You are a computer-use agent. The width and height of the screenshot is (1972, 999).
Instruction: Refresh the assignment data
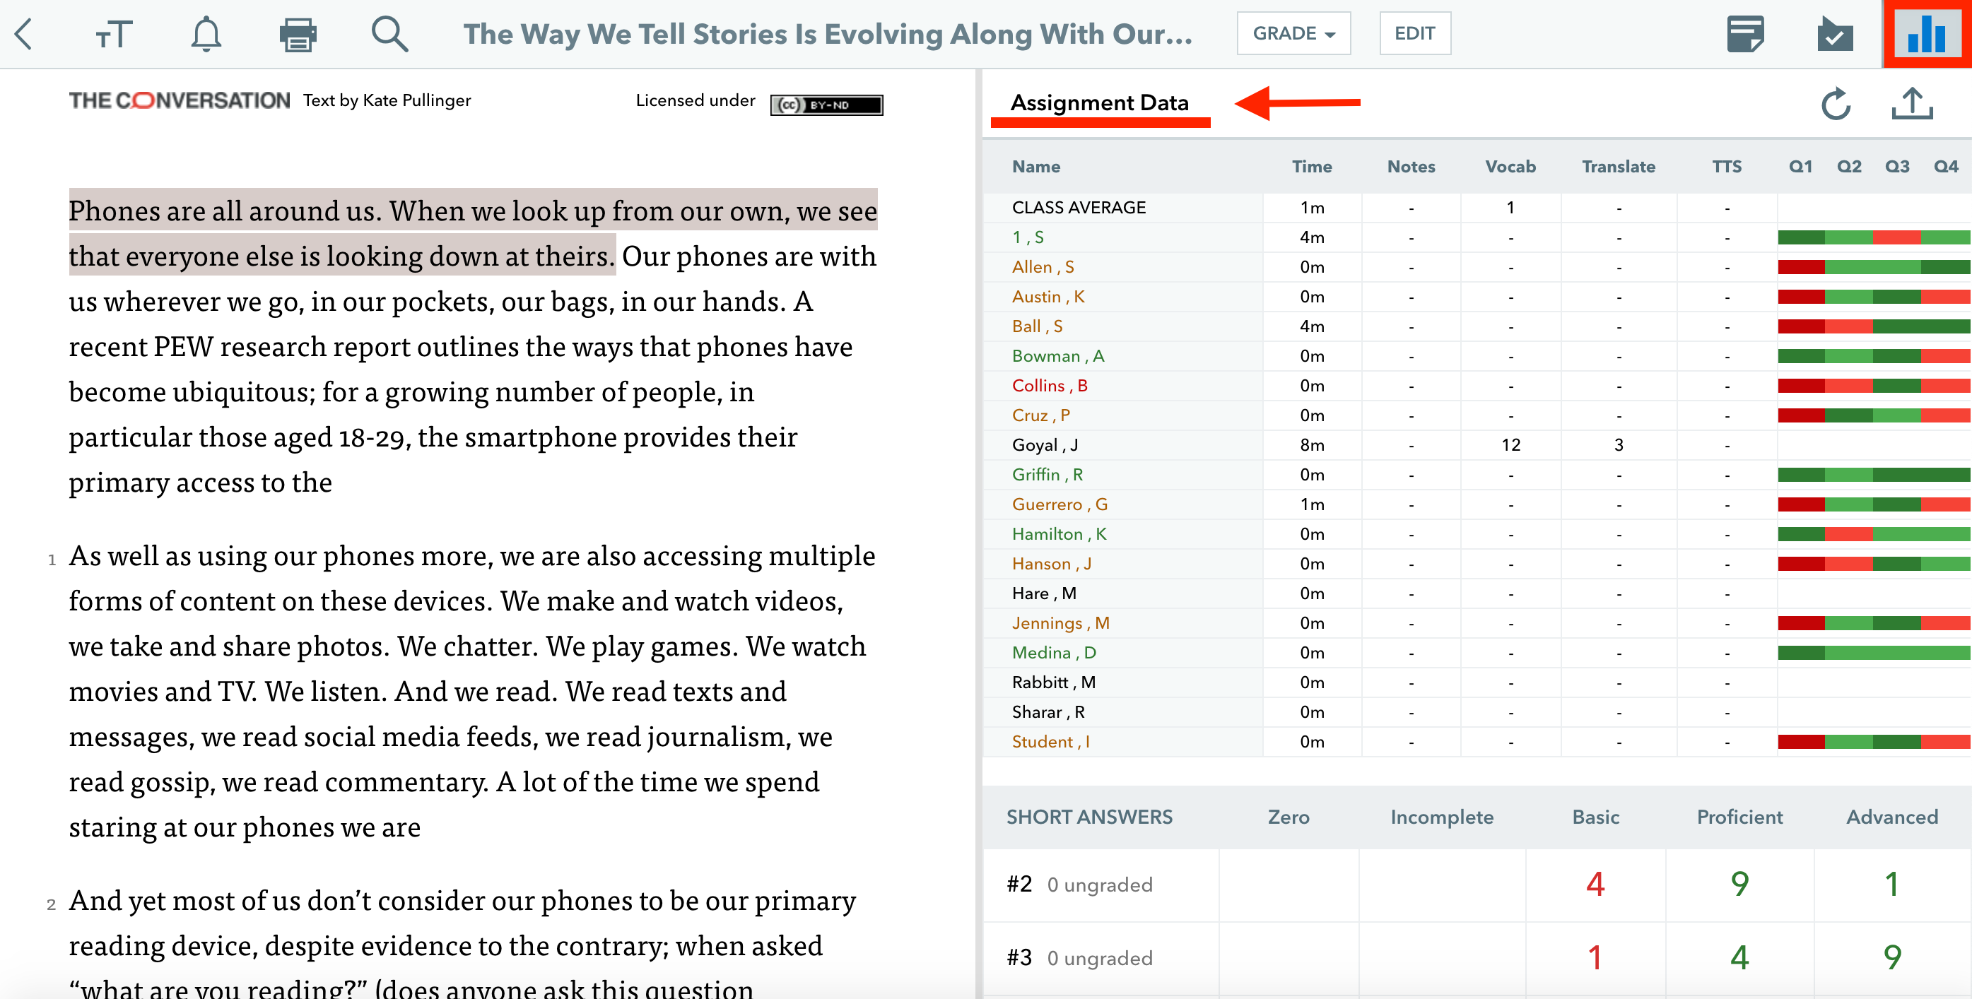(1835, 104)
